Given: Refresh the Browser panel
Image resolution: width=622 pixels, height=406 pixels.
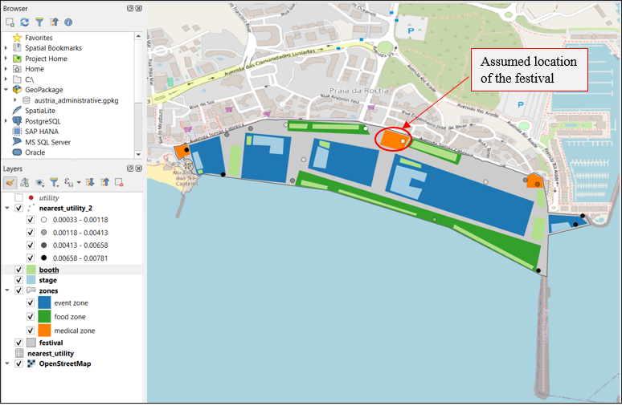Looking at the screenshot, I should (x=24, y=22).
